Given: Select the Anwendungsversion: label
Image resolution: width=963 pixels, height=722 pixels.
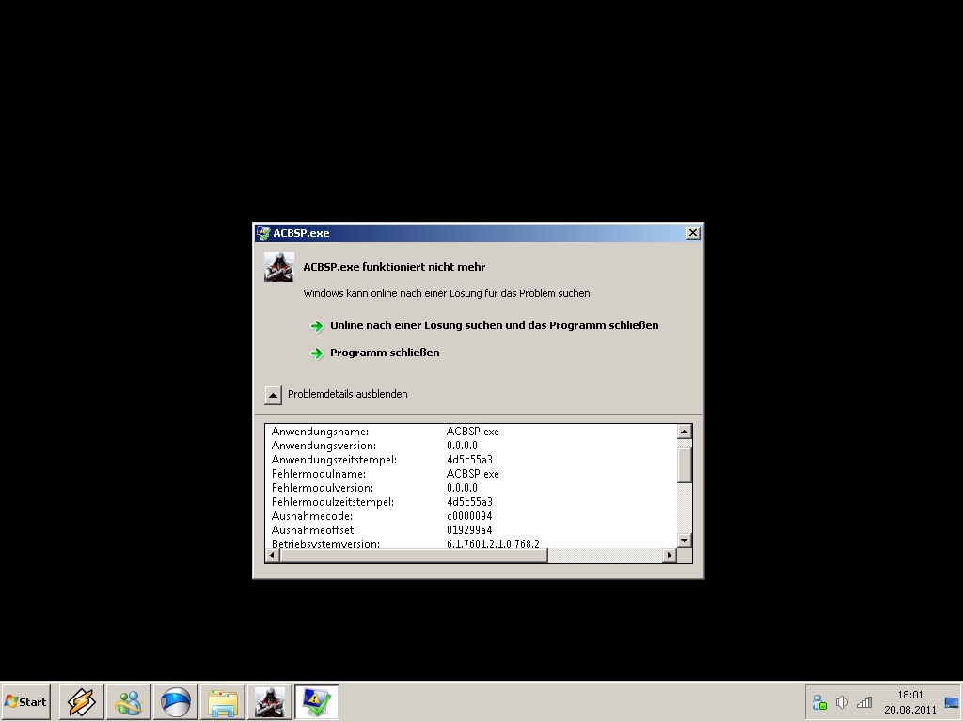Looking at the screenshot, I should [x=324, y=446].
